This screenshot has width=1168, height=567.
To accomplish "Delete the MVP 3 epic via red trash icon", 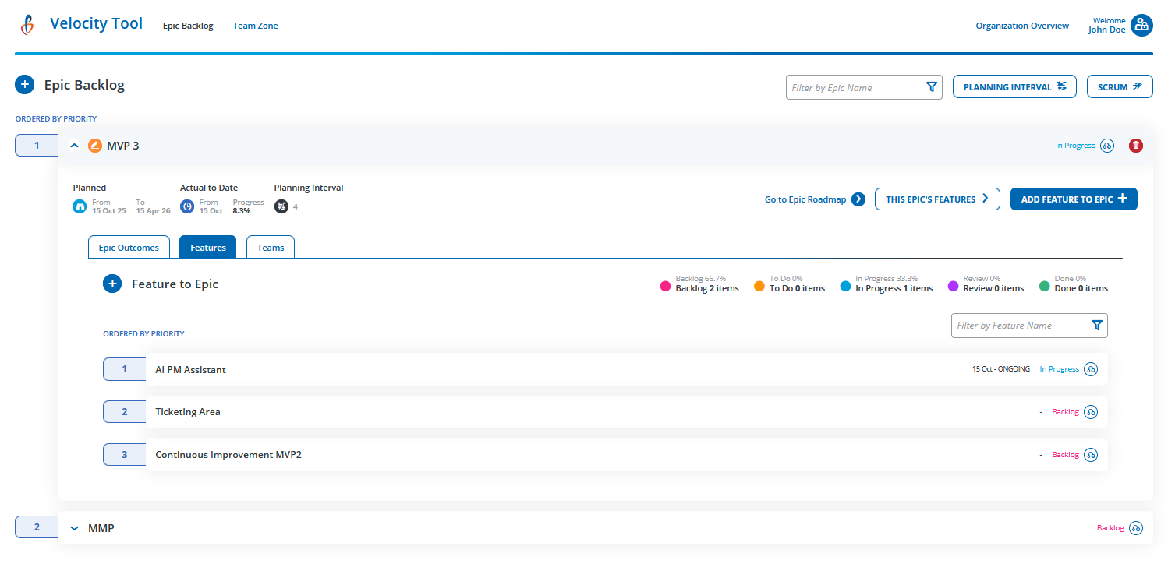I will pos(1136,145).
